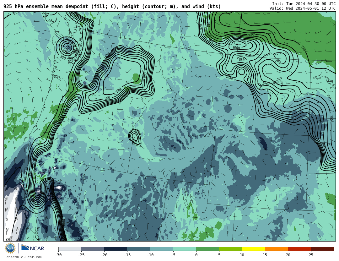Viewport: 339px width, 261px height.
Task: Click the colorbar tick label 25
Action: coord(311,255)
